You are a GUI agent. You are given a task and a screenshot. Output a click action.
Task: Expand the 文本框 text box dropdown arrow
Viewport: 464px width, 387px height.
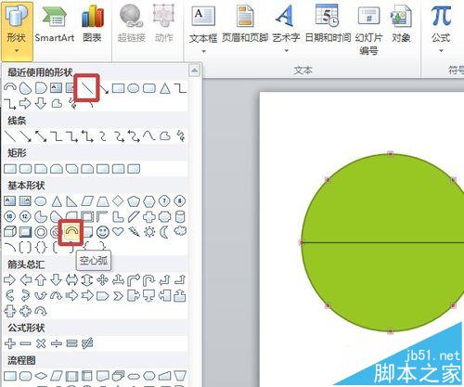coord(203,51)
